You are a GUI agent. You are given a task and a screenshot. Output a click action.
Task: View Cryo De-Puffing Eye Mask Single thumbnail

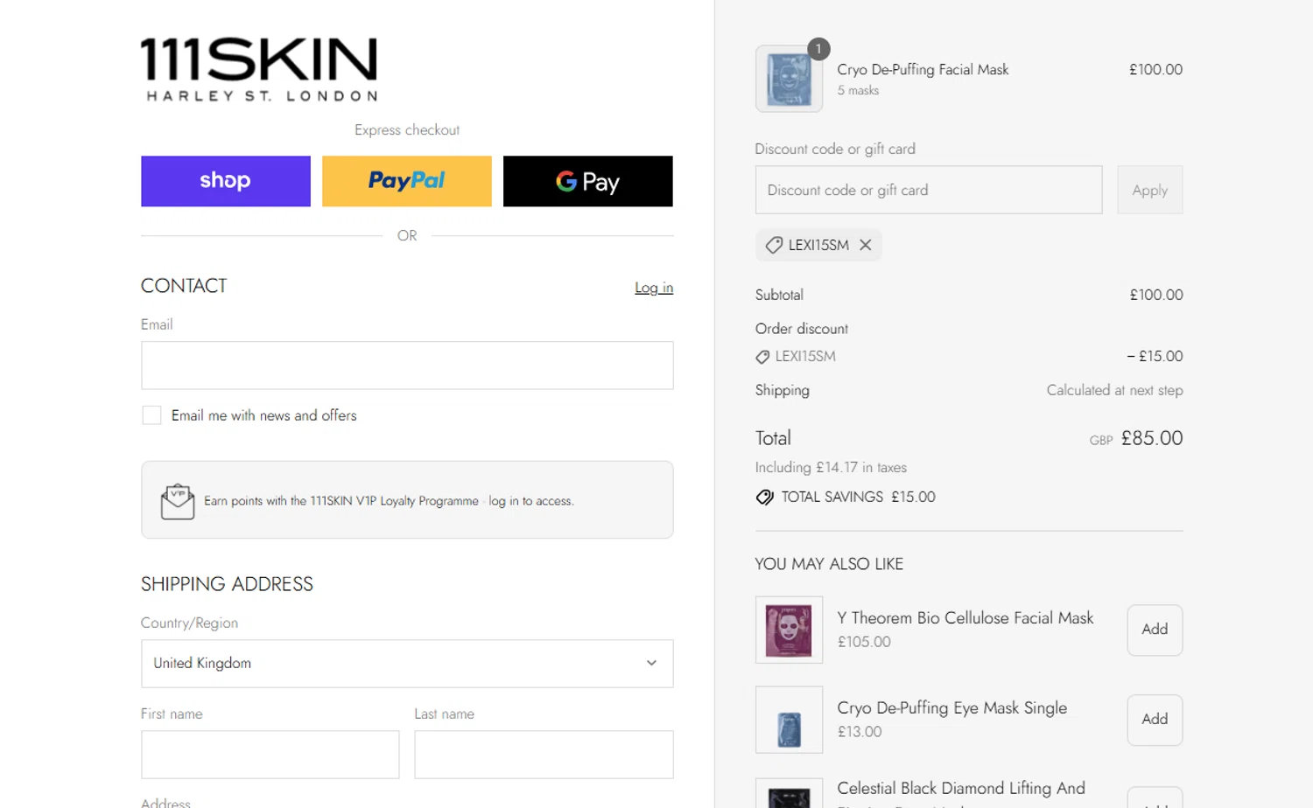[789, 720]
